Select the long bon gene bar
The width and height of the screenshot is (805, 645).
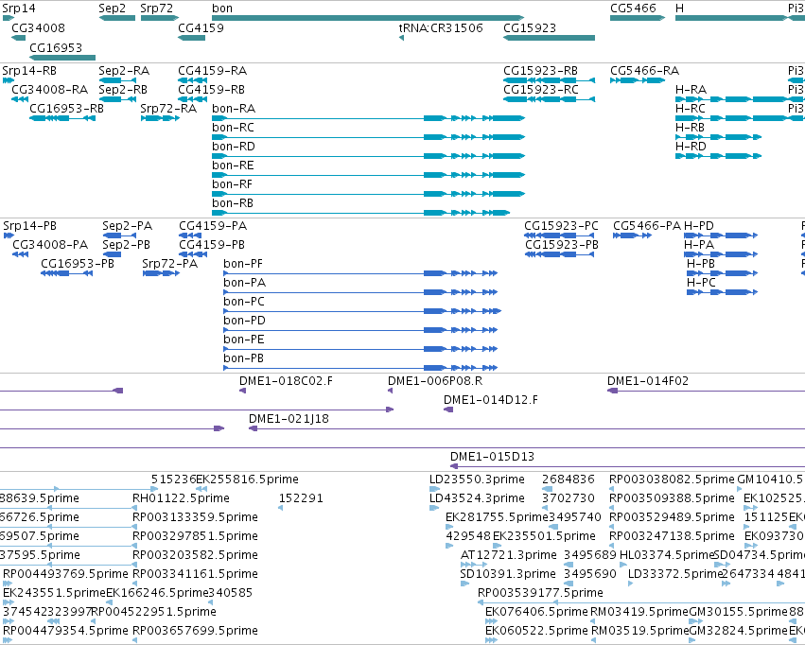coord(368,18)
